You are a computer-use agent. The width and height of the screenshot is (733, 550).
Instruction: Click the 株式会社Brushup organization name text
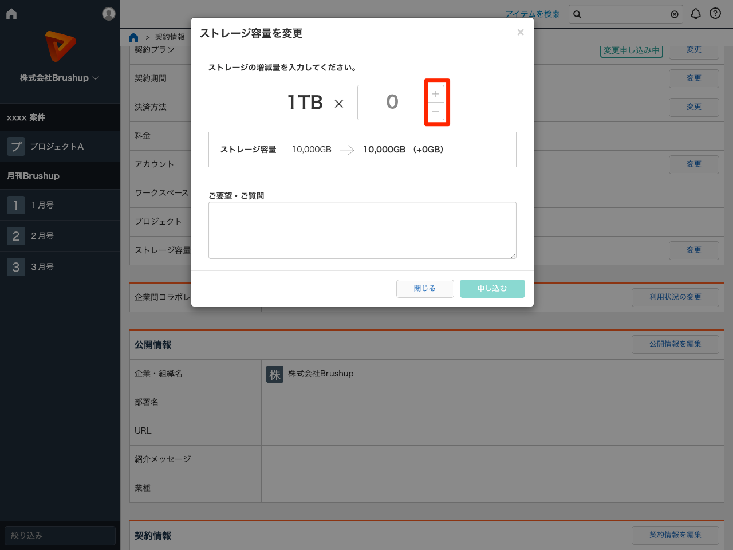[x=321, y=374]
